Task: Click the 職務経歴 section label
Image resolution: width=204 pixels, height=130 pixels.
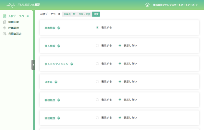Action: click(50, 100)
